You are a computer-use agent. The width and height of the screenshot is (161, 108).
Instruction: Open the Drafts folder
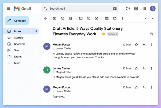pyautogui.click(x=14, y=57)
